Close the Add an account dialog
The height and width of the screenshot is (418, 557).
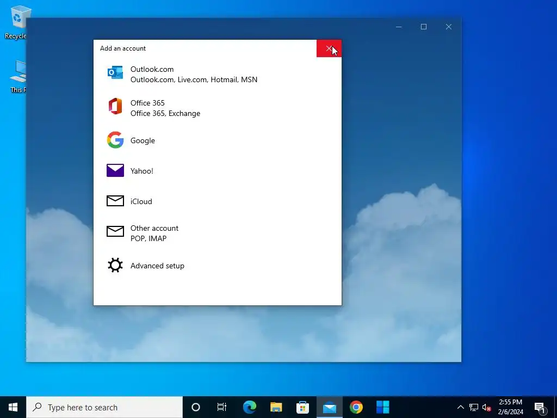(329, 48)
